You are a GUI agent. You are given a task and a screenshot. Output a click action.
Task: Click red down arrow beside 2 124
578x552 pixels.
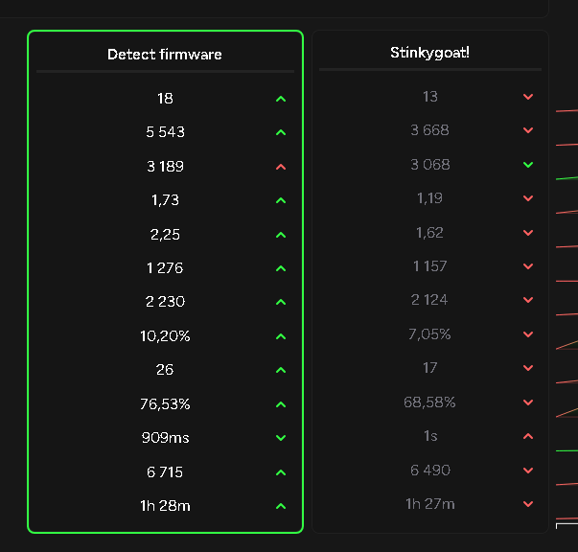(528, 300)
